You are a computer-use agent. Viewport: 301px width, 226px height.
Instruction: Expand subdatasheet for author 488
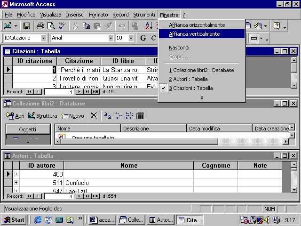click(x=16, y=174)
